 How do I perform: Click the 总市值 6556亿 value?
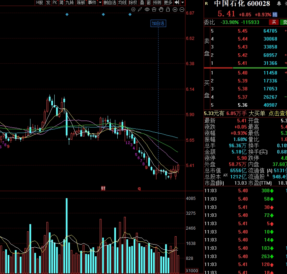pyautogui.click(x=238, y=170)
